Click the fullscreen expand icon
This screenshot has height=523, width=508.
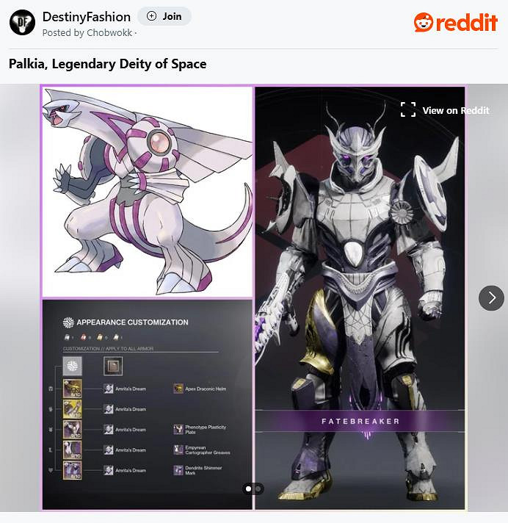[408, 109]
